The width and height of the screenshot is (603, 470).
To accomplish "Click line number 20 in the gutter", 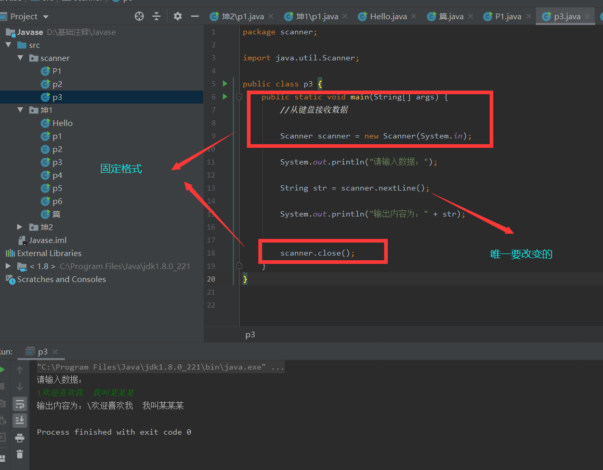I will coord(211,279).
